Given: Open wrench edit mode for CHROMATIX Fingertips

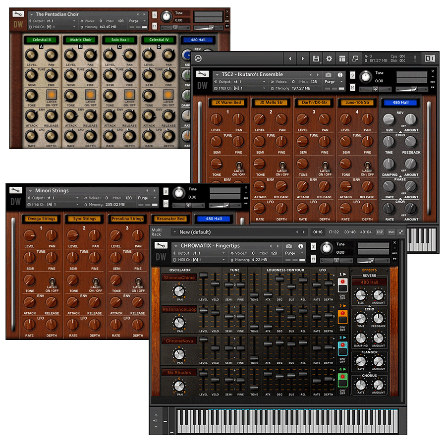Looking at the screenshot, I should click(x=161, y=245).
